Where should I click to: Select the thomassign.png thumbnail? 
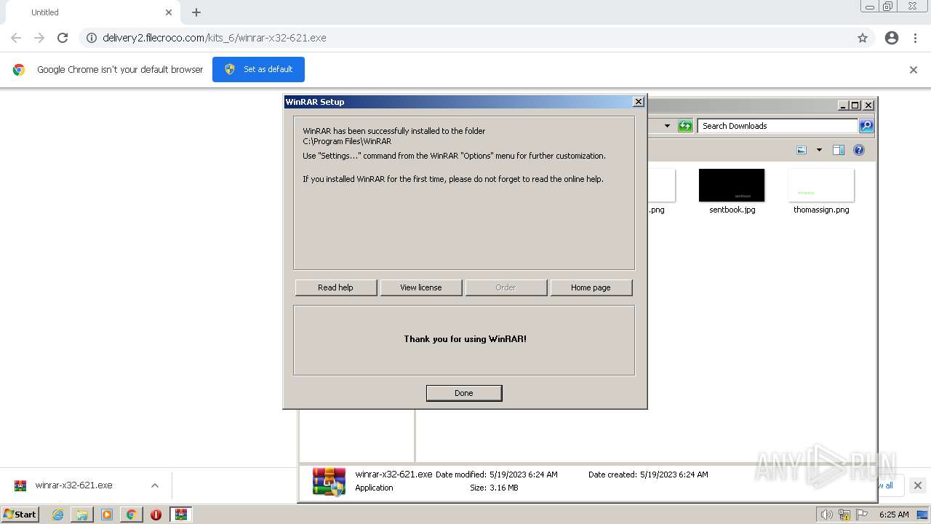(821, 186)
